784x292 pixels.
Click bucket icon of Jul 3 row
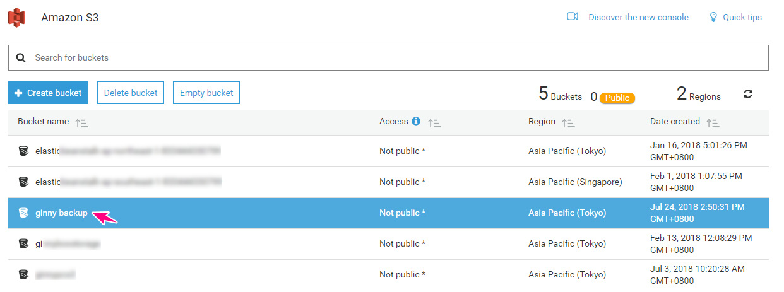[23, 274]
